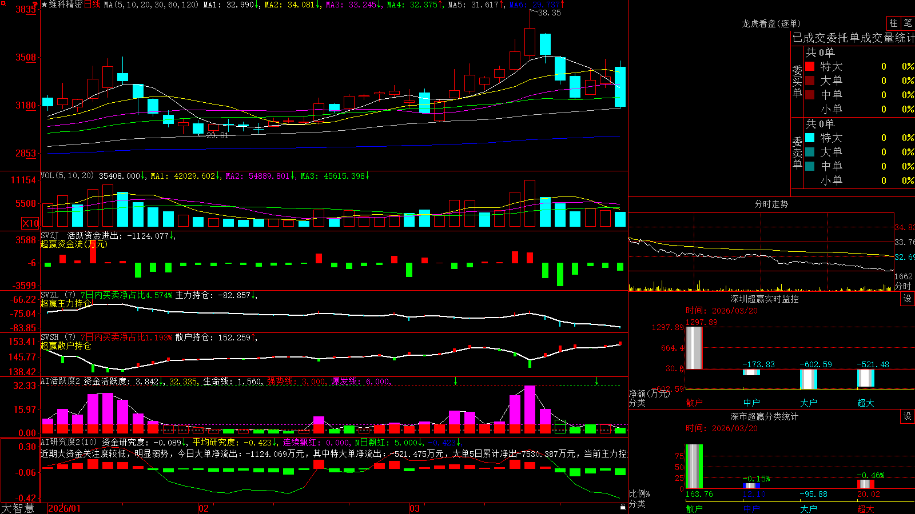The image size is (915, 514).
Task: Open the SVZL (7) indicator label
Action: click(x=58, y=295)
